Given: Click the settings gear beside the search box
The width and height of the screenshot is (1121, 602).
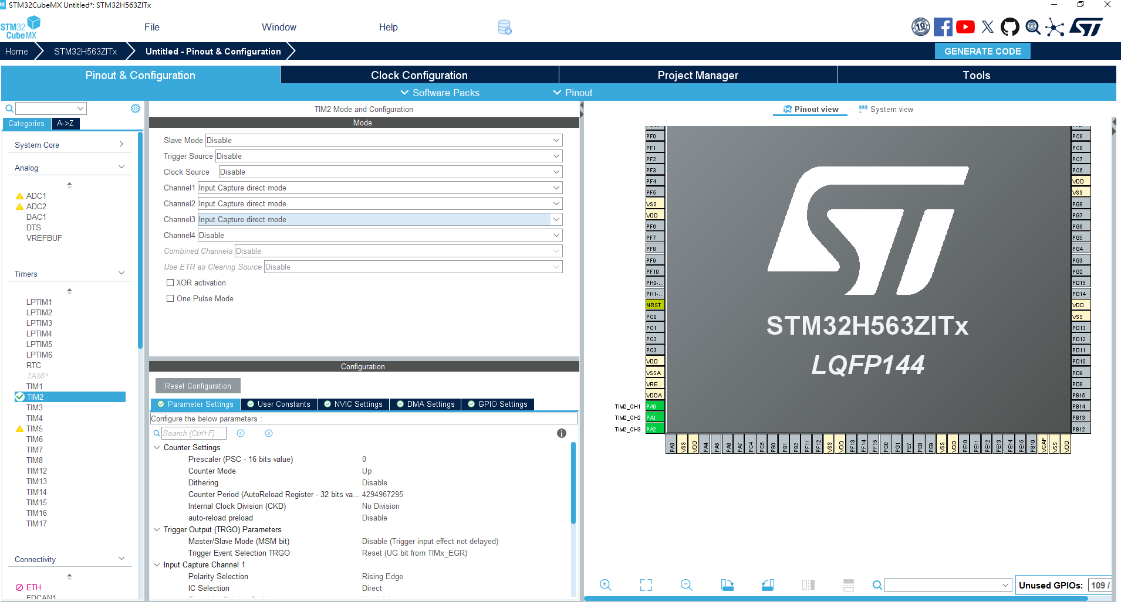Looking at the screenshot, I should pyautogui.click(x=136, y=108).
